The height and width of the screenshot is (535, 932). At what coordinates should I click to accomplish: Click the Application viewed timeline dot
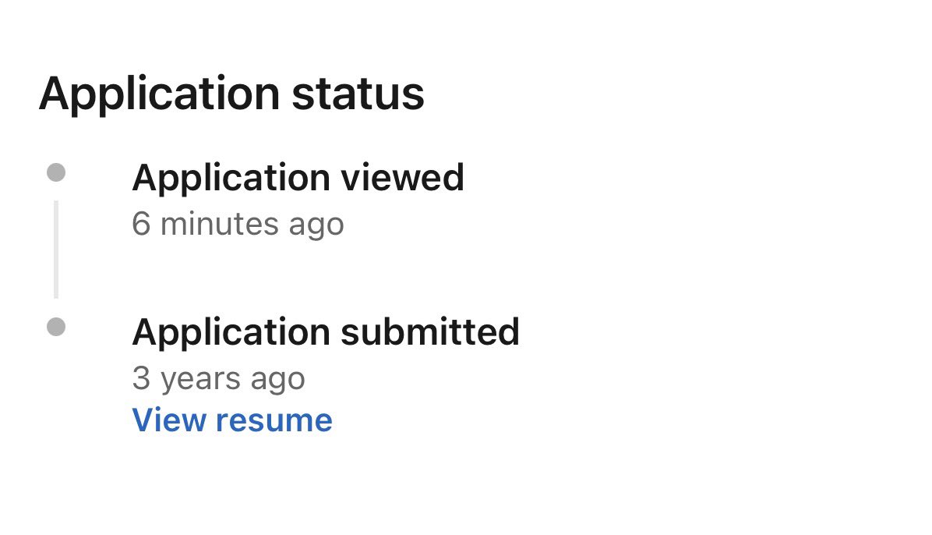click(x=56, y=172)
